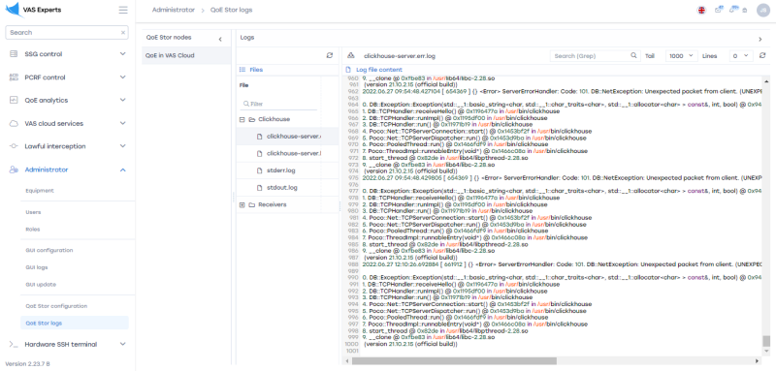This screenshot has width=776, height=371.
Task: Collapse the QoE Stor nodes panel
Action: [x=220, y=40]
